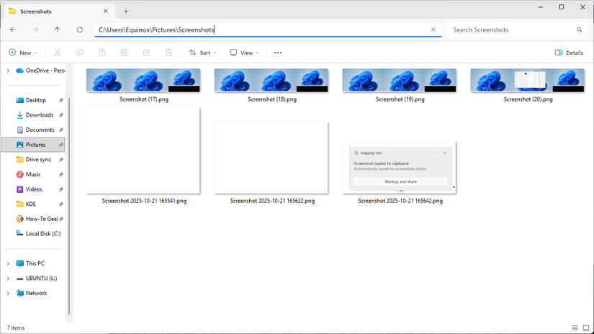594x334 pixels.
Task: Open the Sort dropdown menu
Action: click(202, 53)
